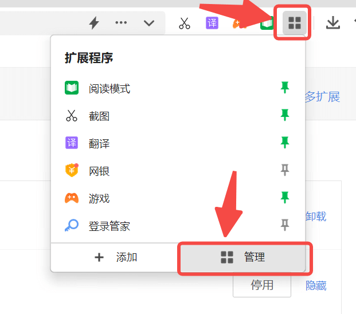Pin 网银 extension to the toolbar

tap(284, 171)
